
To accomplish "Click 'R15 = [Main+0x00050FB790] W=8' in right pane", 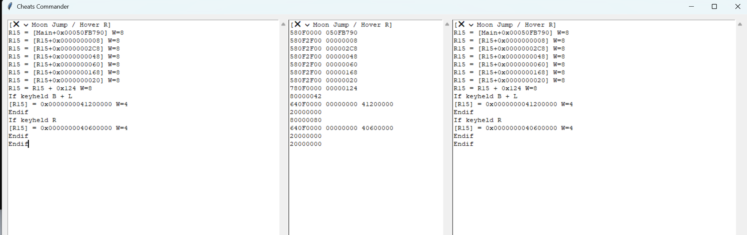I will (x=511, y=33).
